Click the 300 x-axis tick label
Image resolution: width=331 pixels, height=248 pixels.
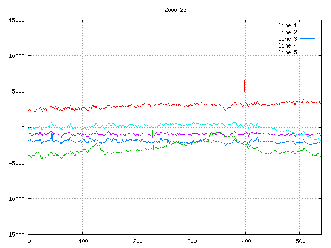191,241
